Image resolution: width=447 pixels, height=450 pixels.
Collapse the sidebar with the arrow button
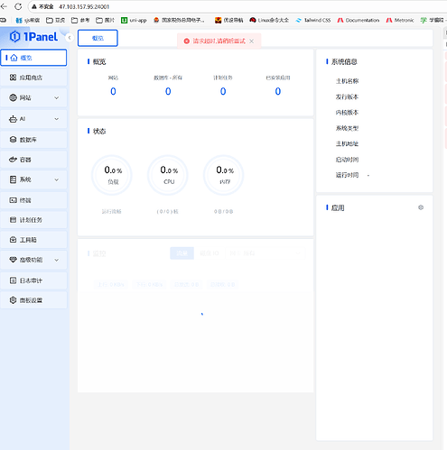(x=70, y=38)
